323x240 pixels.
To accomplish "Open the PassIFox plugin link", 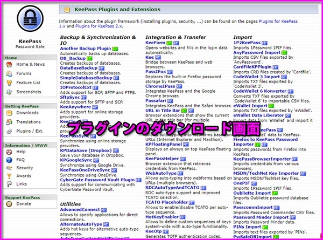I will coord(156,72).
